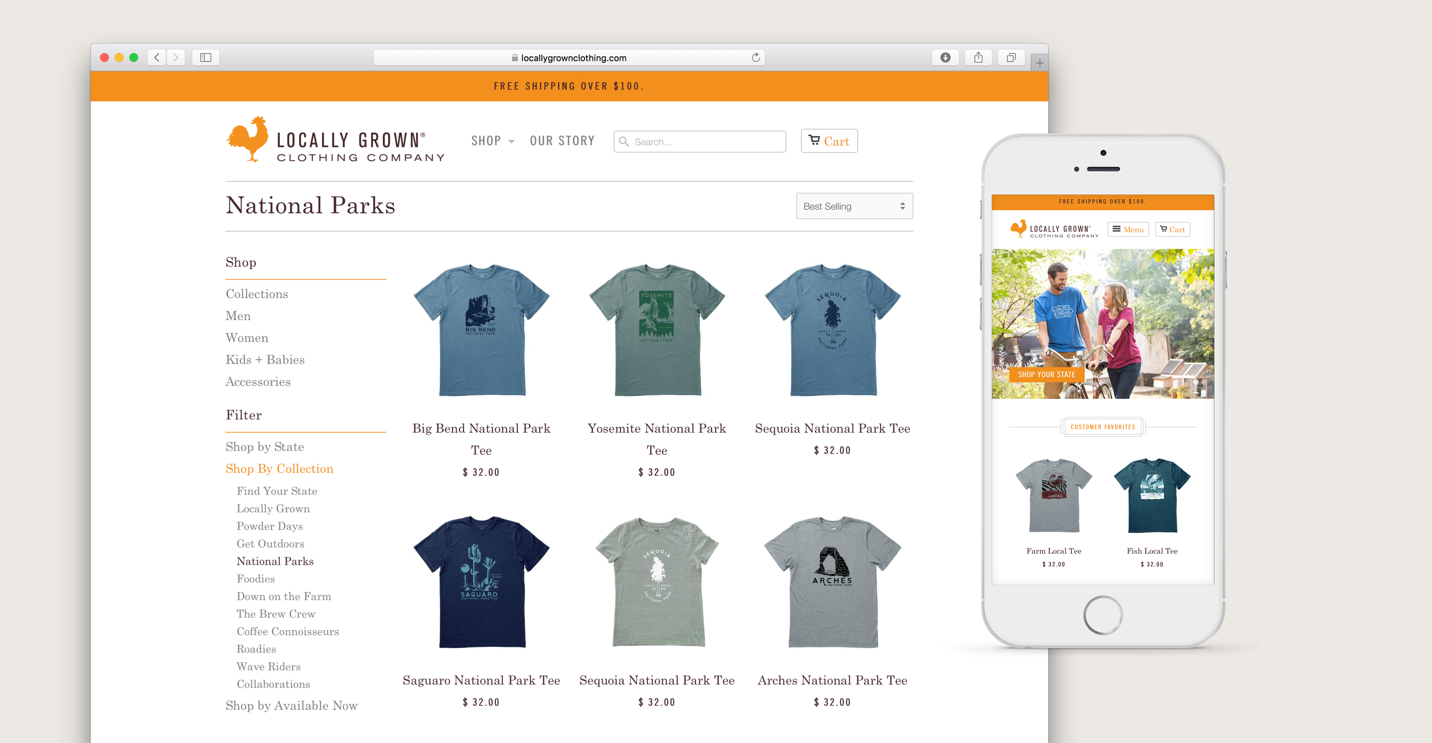Viewport: 1432px width, 743px height.
Task: Open the Safari downloads icon
Action: 945,57
